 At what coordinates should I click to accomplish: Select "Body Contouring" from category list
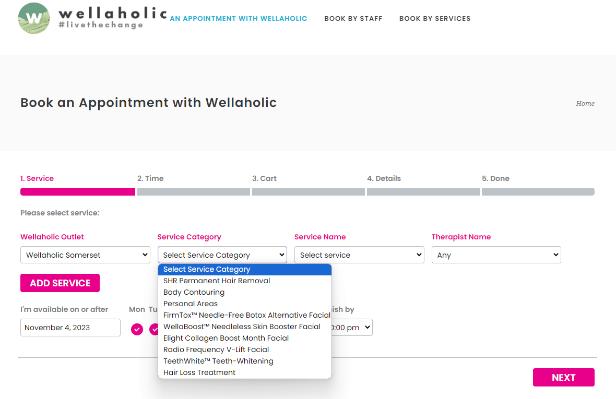point(193,292)
